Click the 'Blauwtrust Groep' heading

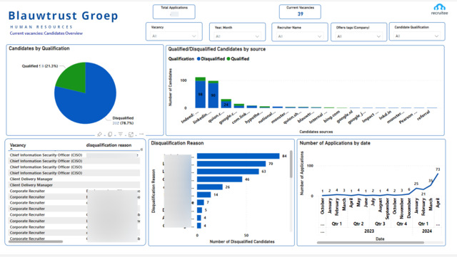(64, 16)
